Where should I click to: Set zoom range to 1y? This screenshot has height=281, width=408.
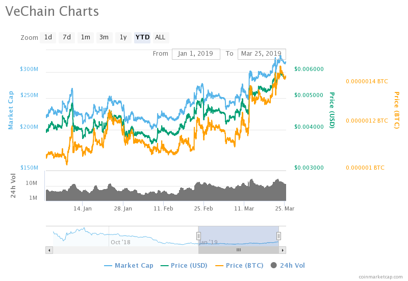point(123,37)
